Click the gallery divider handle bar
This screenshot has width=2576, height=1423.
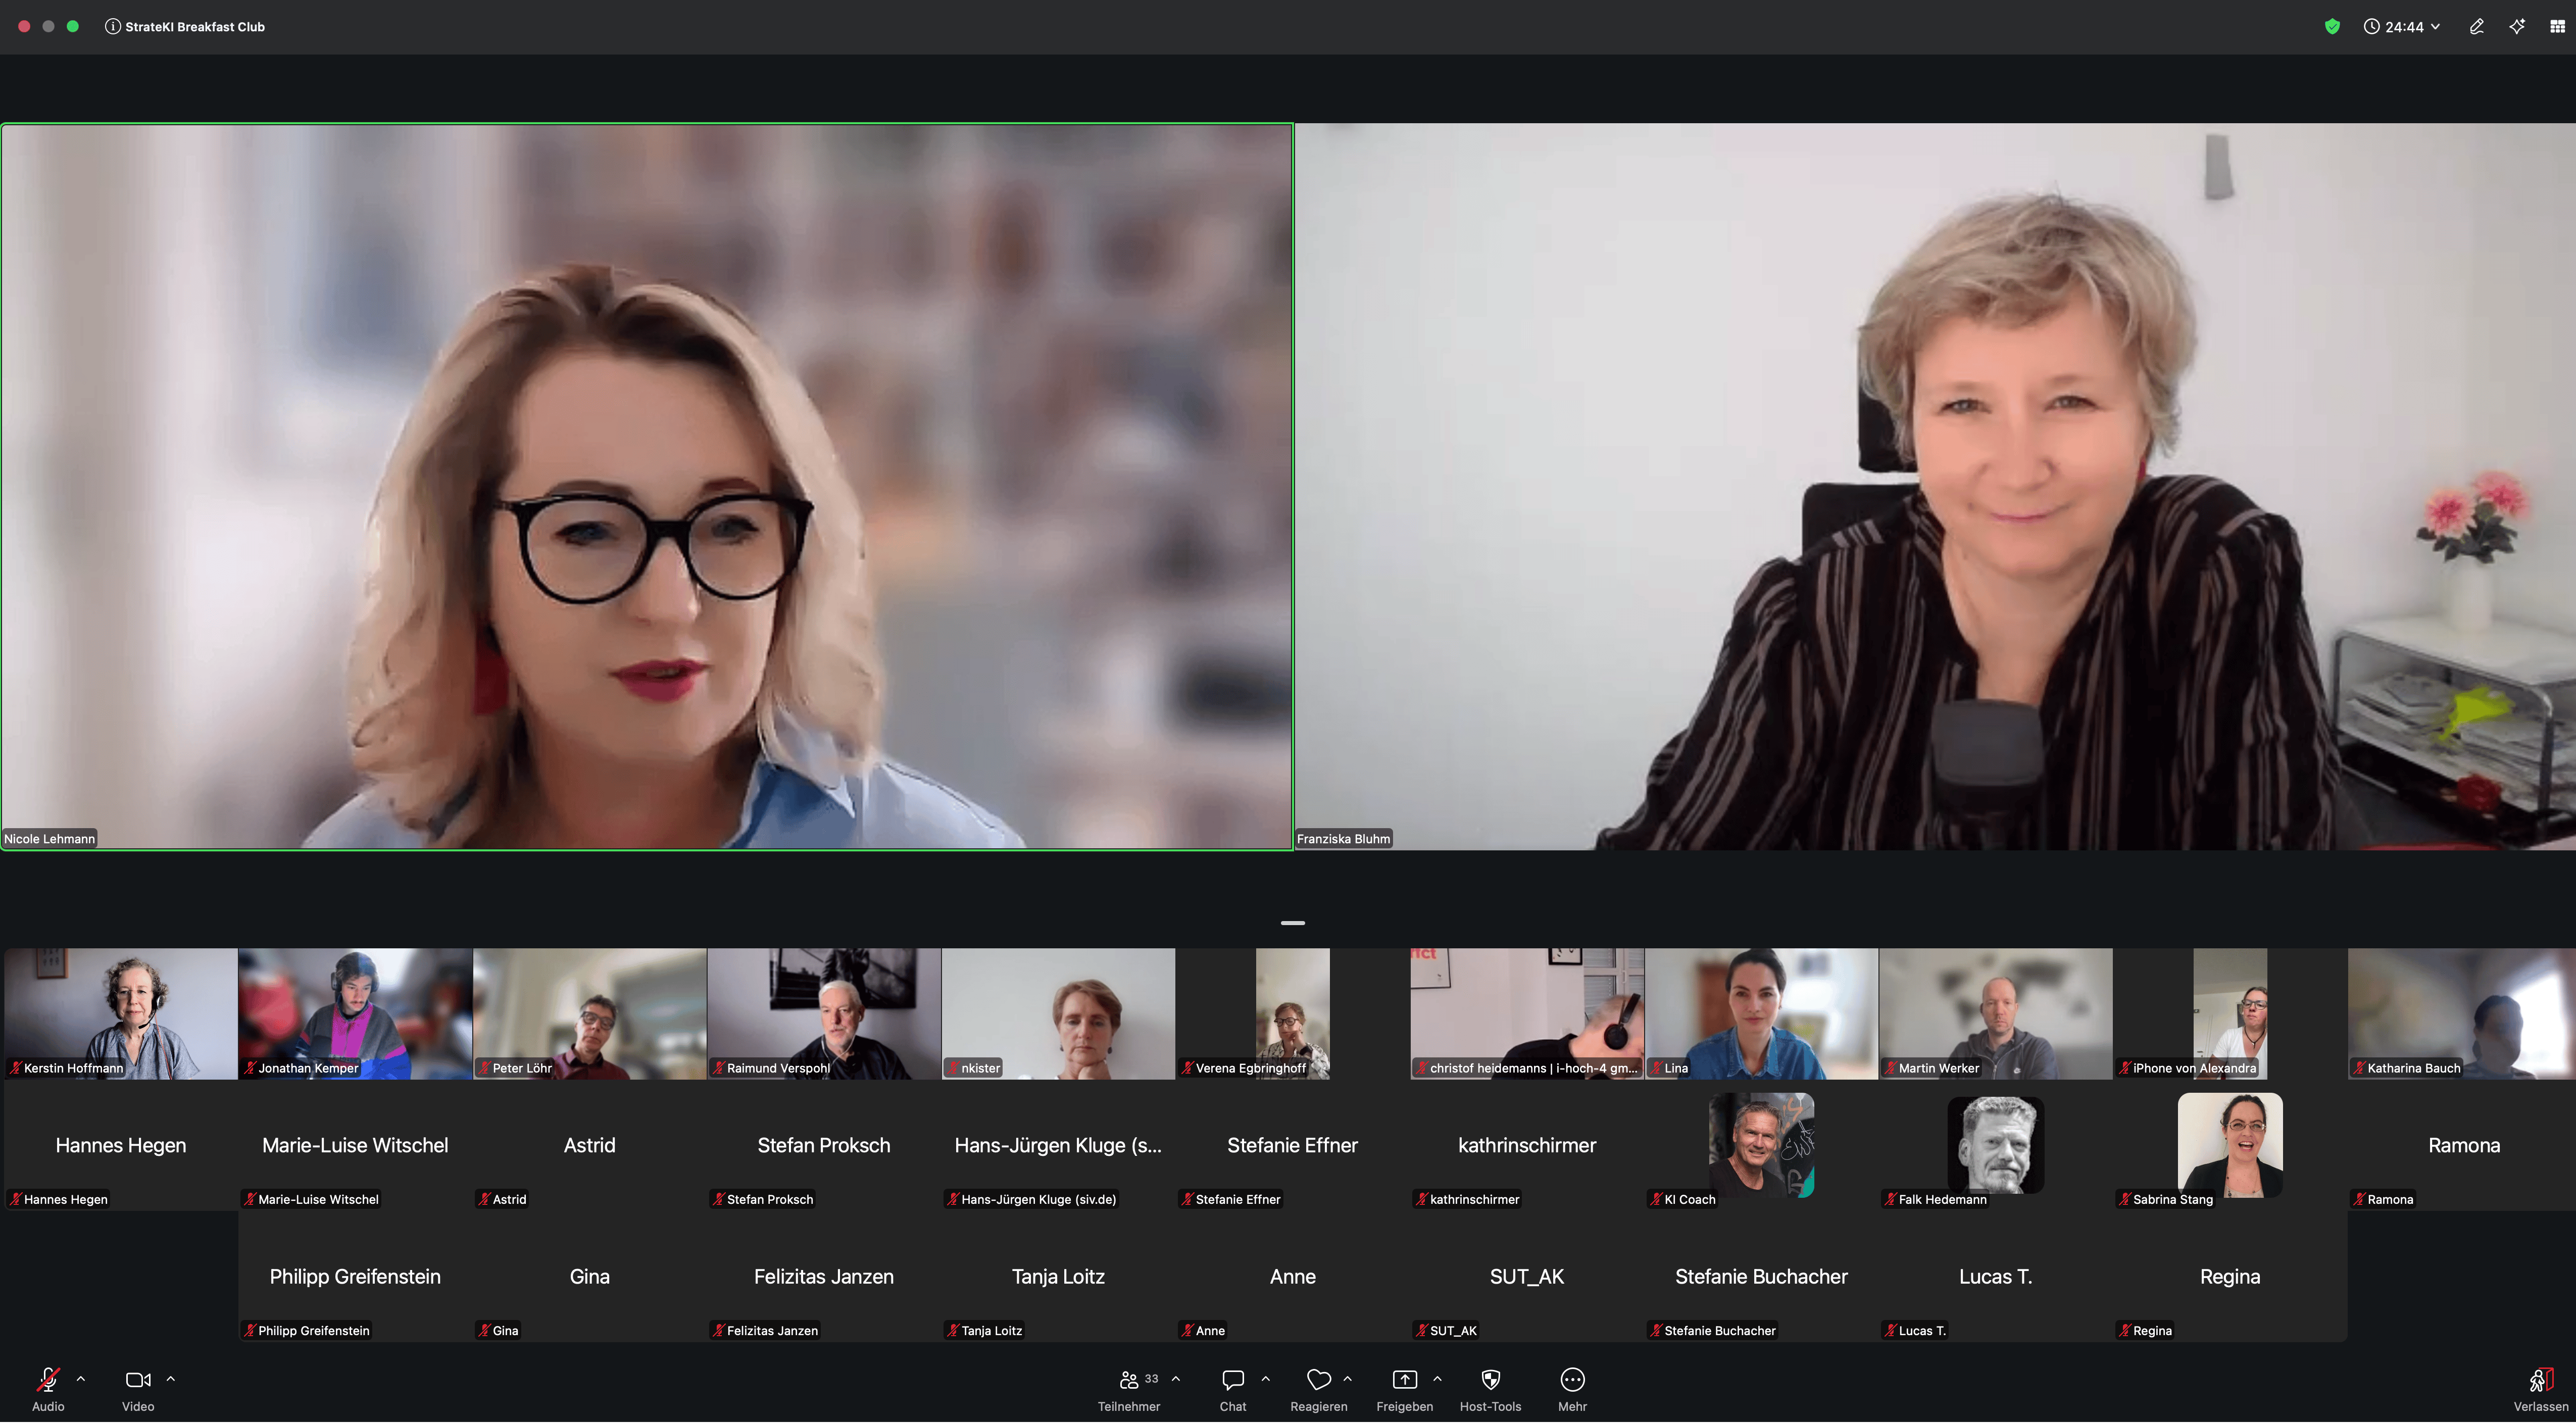1292,923
